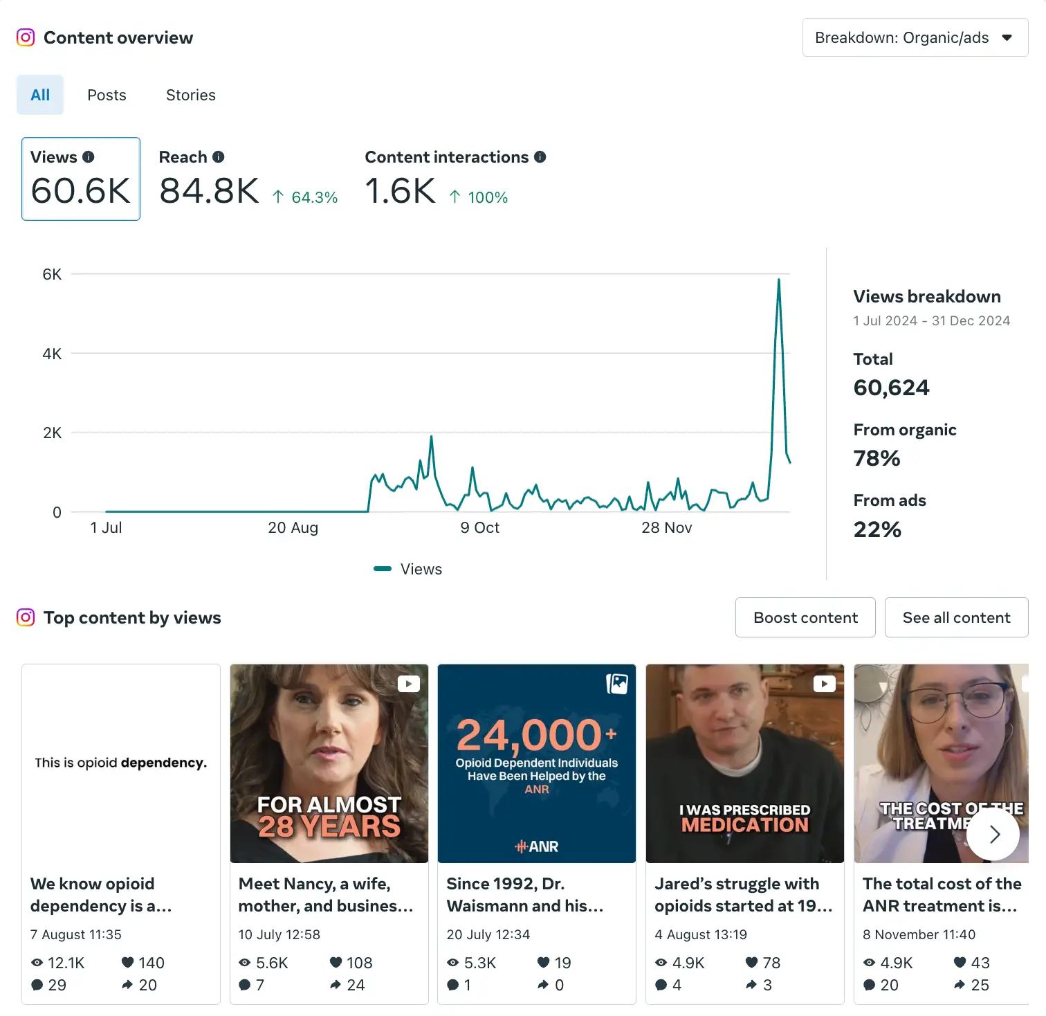Click the Boost content button

point(805,617)
